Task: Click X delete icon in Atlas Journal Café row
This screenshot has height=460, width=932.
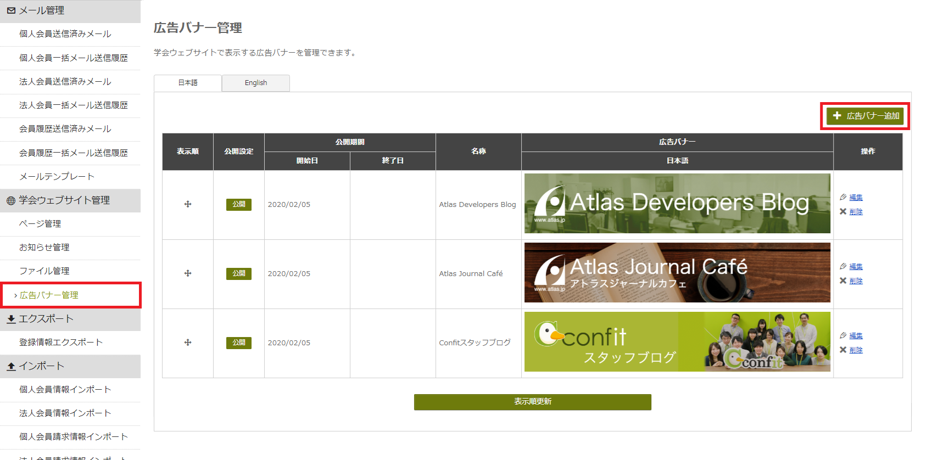Action: 843,281
